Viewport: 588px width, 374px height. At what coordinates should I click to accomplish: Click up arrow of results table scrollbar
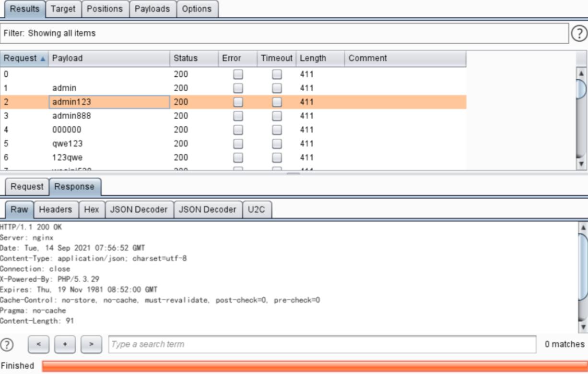(x=581, y=73)
